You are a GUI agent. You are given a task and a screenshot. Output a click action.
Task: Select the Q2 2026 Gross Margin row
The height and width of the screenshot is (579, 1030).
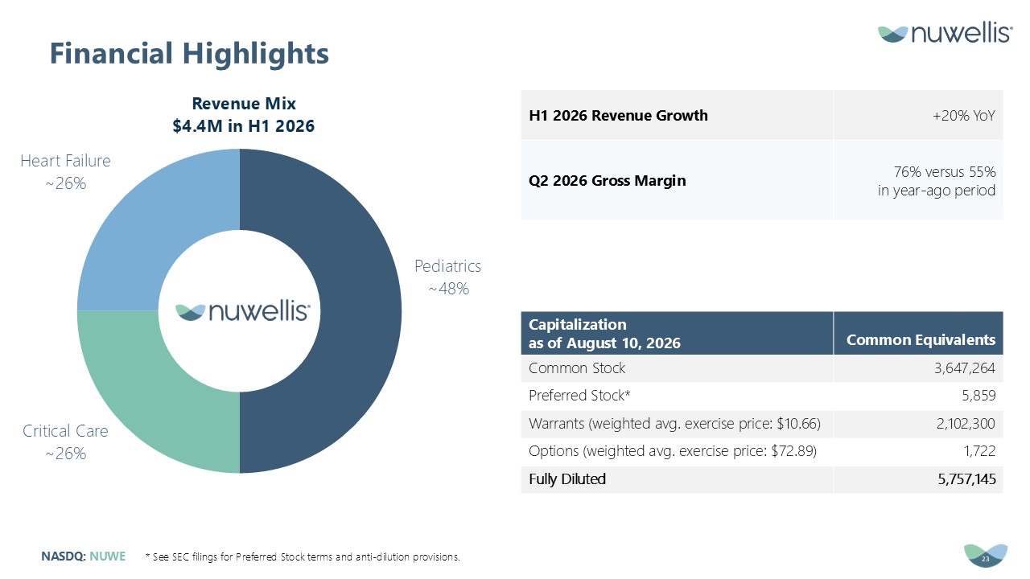762,180
